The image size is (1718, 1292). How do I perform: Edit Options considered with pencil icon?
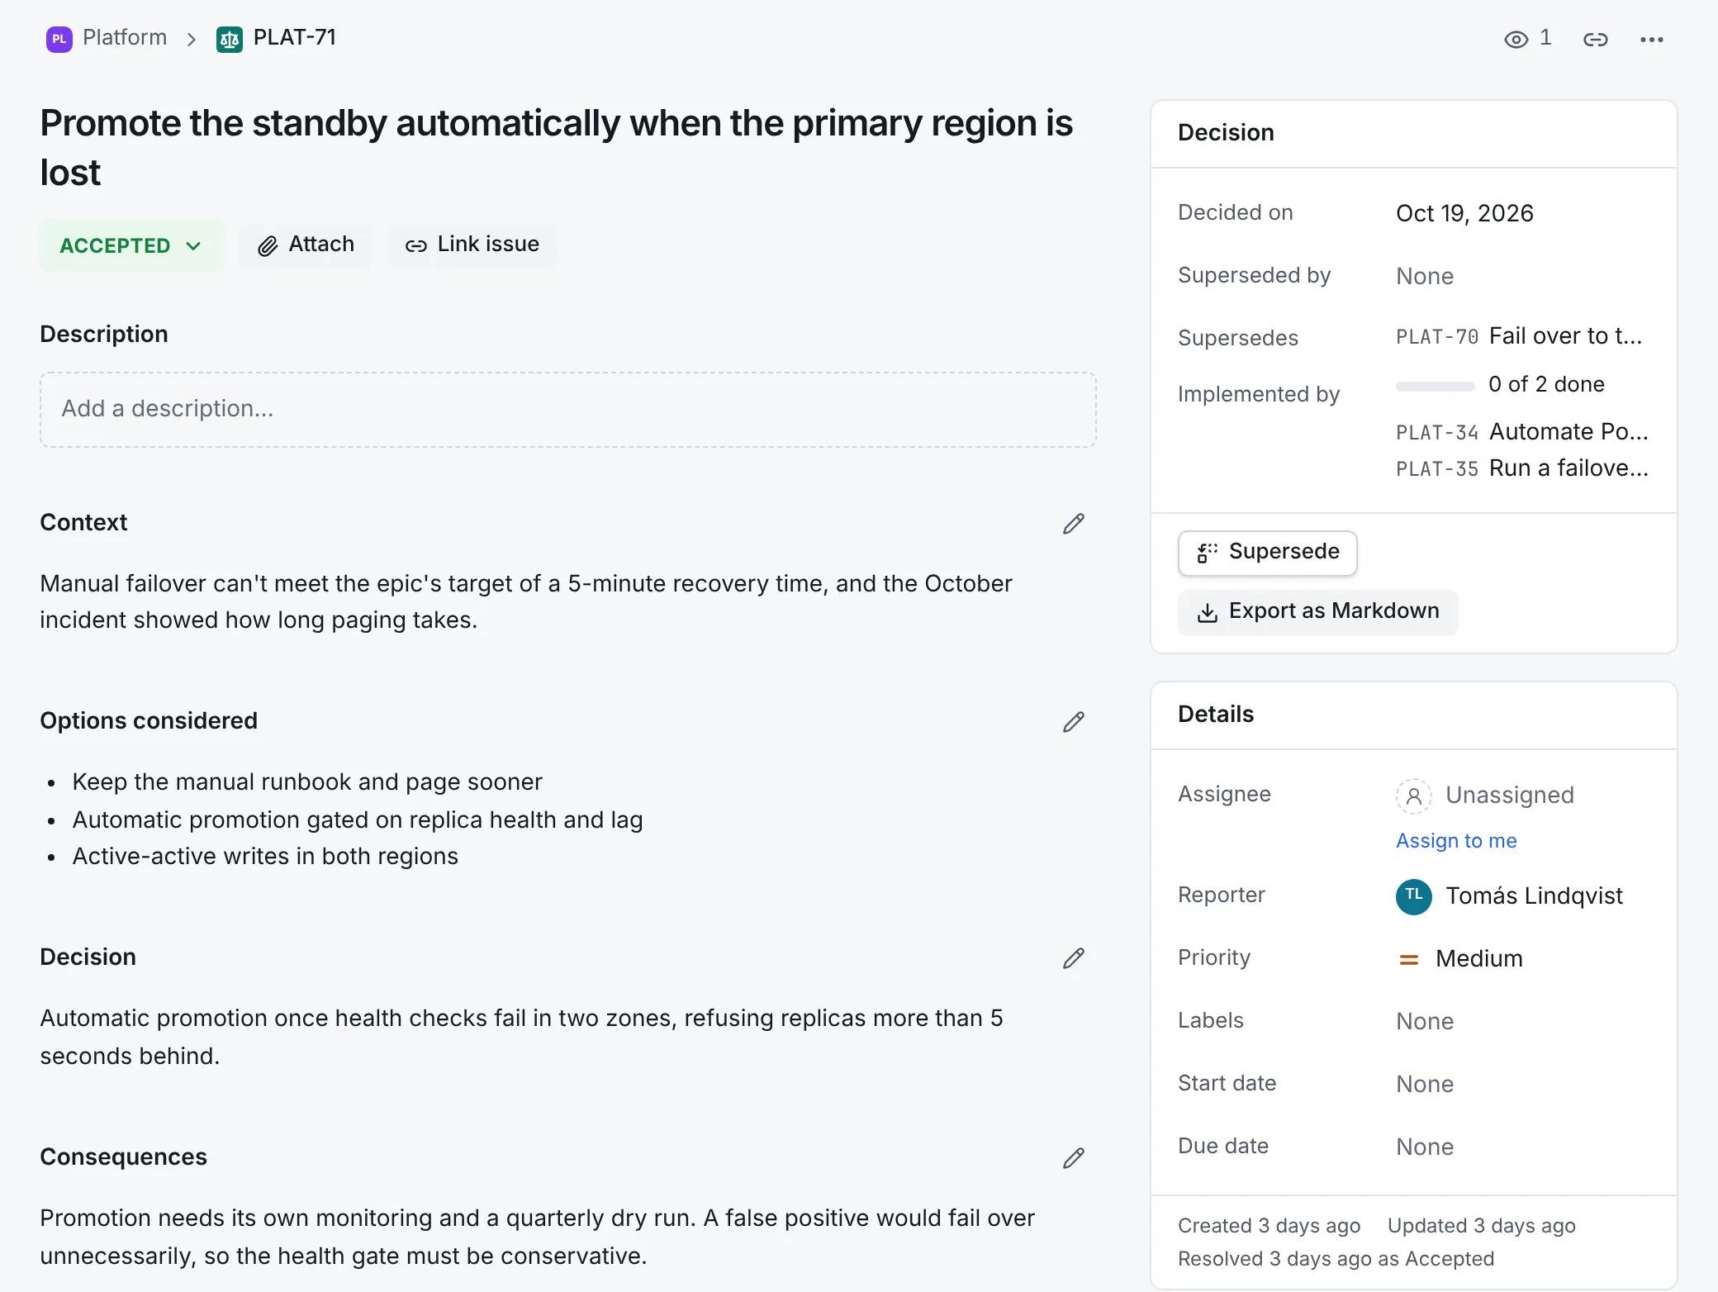click(1073, 722)
